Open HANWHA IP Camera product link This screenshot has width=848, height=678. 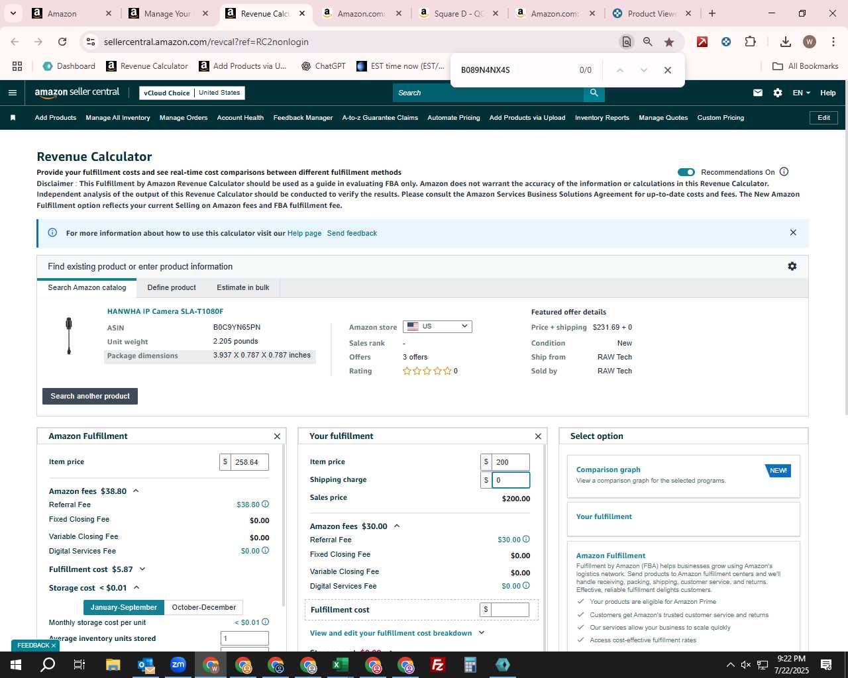165,311
